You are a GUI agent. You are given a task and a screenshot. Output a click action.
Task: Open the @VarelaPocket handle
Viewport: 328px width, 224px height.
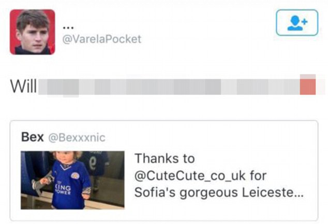coord(101,39)
